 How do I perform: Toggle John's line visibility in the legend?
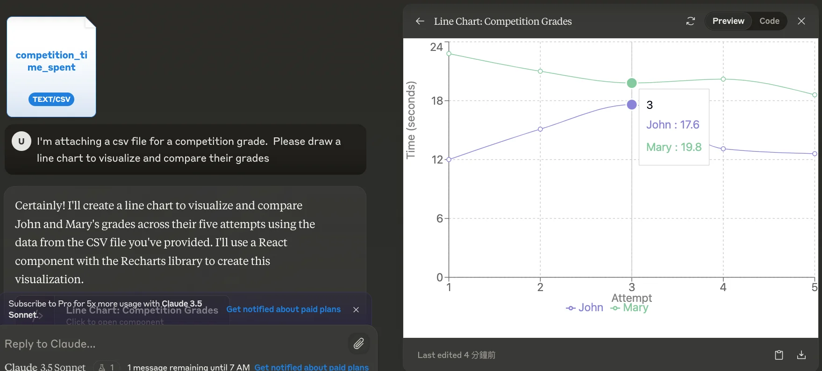[x=584, y=307]
